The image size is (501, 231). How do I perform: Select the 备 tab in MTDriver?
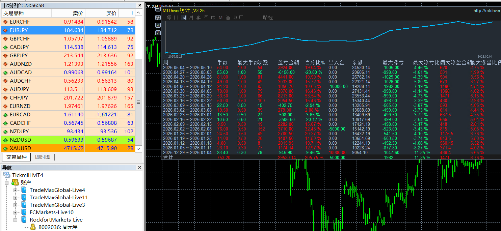(228, 18)
